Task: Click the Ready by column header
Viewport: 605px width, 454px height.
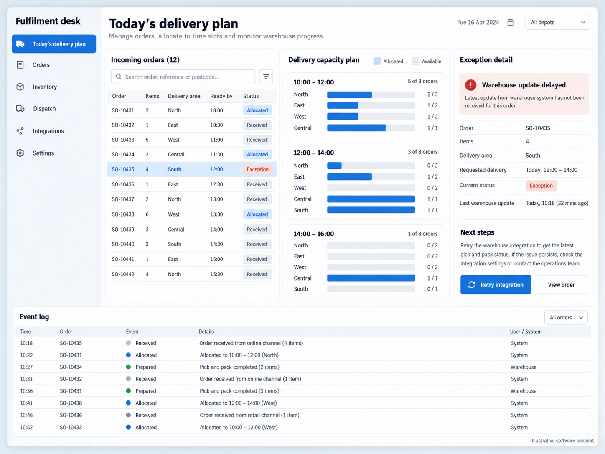Action: 221,96
